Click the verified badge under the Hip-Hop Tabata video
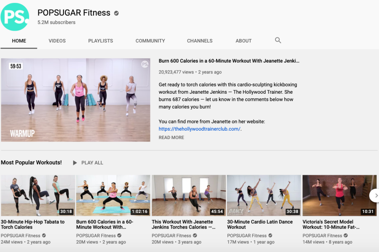This screenshot has width=379, height=252. pyautogui.click(x=44, y=235)
